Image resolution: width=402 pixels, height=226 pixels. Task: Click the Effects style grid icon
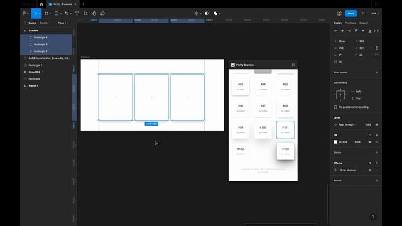tap(370, 163)
